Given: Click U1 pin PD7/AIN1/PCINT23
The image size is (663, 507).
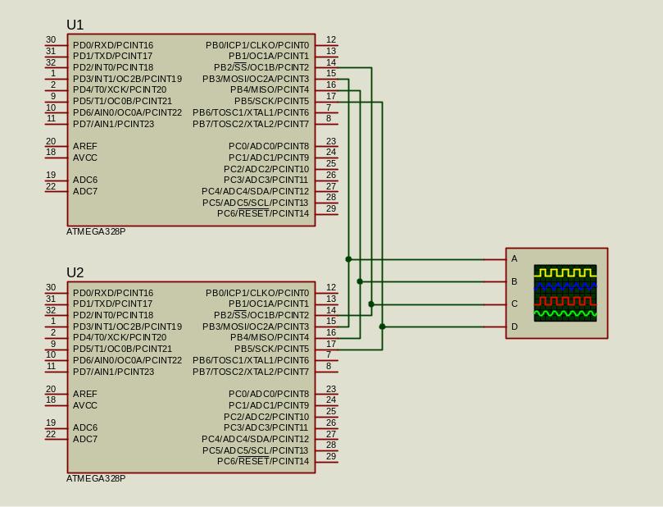Looking at the screenshot, I should click(x=113, y=124).
